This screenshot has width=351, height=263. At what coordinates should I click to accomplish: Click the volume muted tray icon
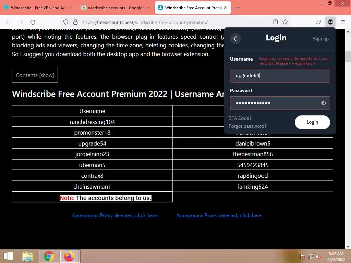(x=319, y=256)
